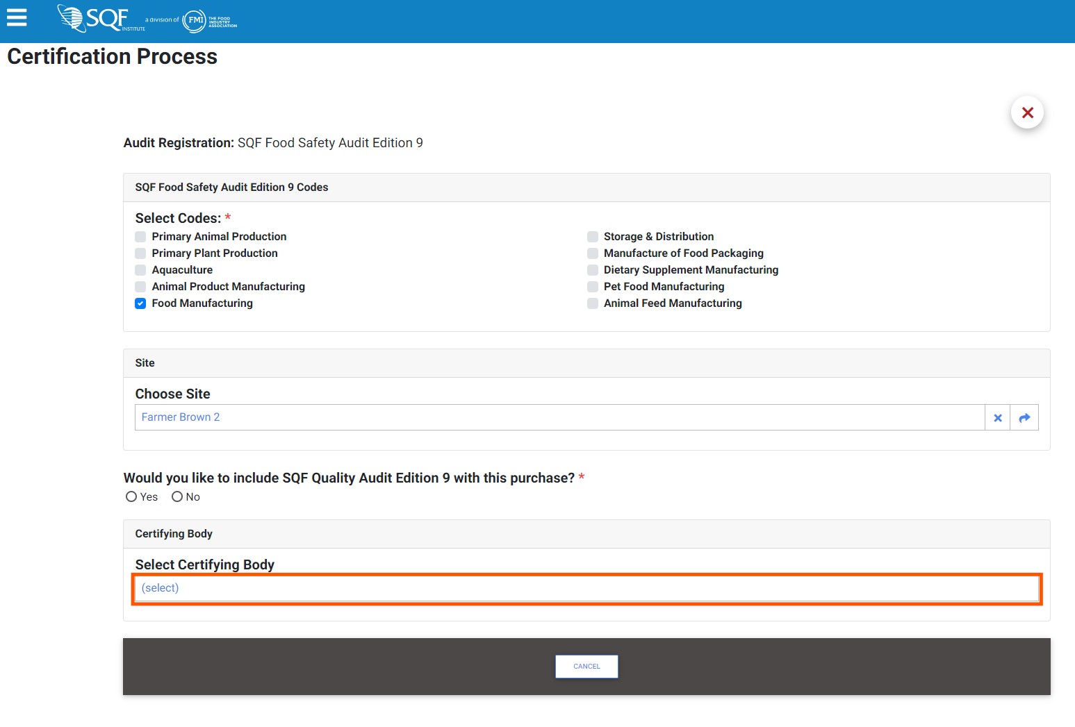Check the Animal Feed Manufacturing option
This screenshot has height=727, width=1075.
point(593,303)
